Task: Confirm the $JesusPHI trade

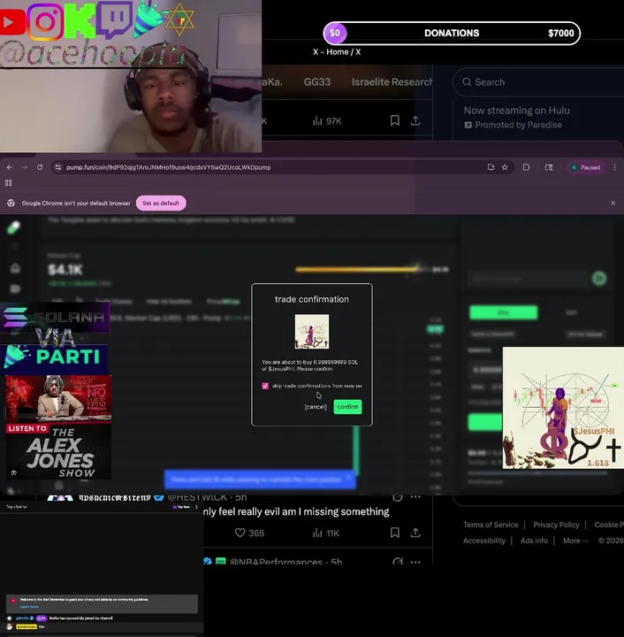Action: tap(347, 407)
